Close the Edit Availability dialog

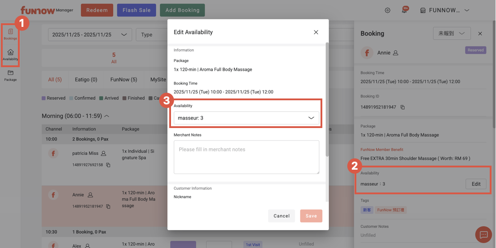tap(316, 32)
